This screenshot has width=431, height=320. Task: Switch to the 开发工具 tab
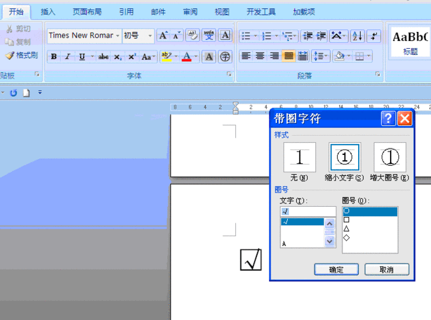pos(261,12)
